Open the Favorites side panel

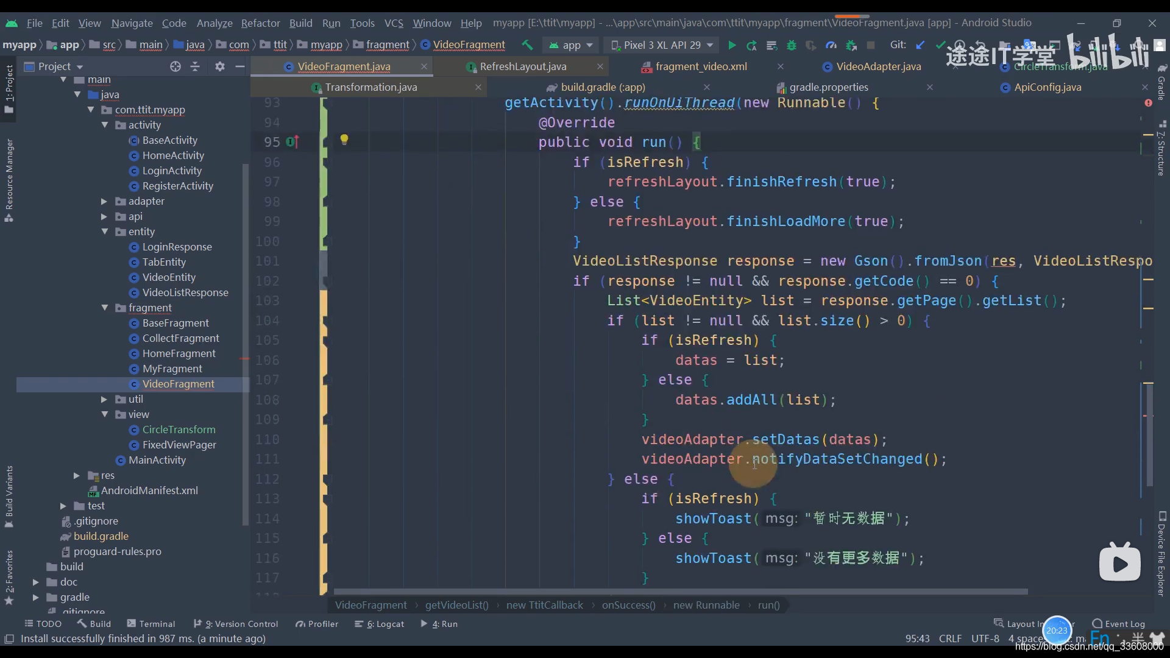9,576
